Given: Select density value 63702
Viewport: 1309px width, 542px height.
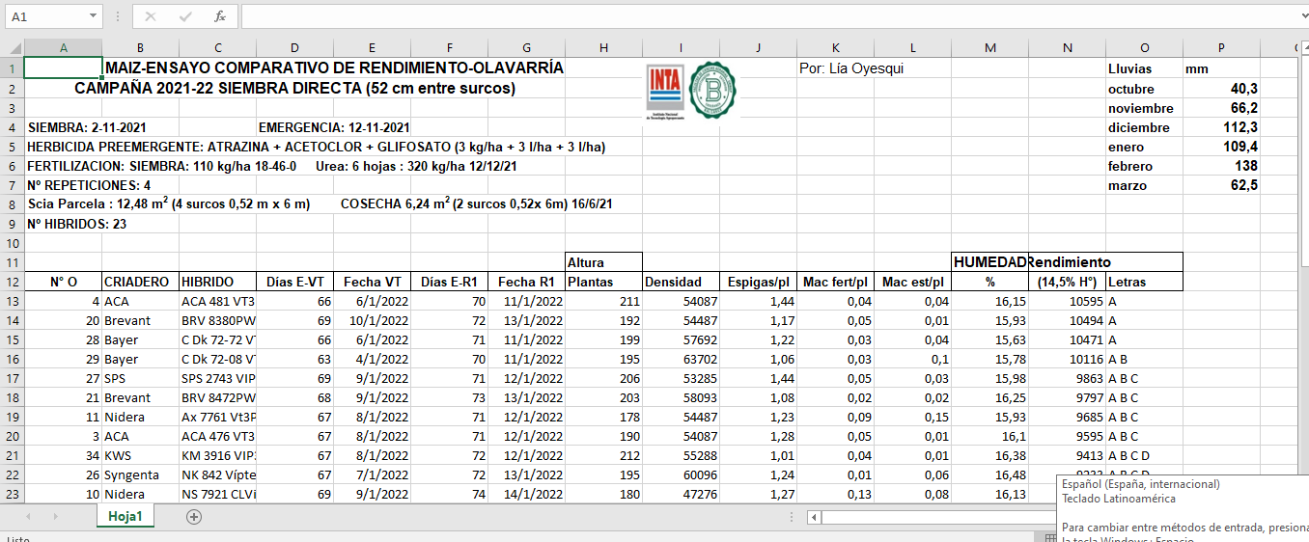Looking at the screenshot, I should tap(681, 359).
